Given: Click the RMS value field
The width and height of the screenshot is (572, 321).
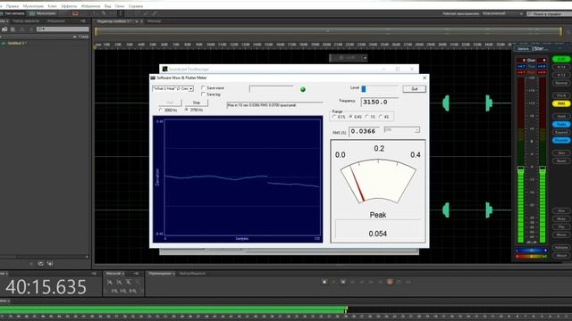Looking at the screenshot, I should [364, 131].
